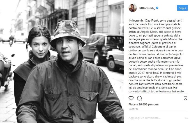Viewport: 189px width, 123px height.
Task: Save post using the bookmark icon
Action: click(185, 98)
